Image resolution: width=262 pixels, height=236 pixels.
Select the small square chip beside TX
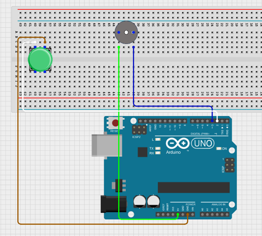(x=142, y=152)
